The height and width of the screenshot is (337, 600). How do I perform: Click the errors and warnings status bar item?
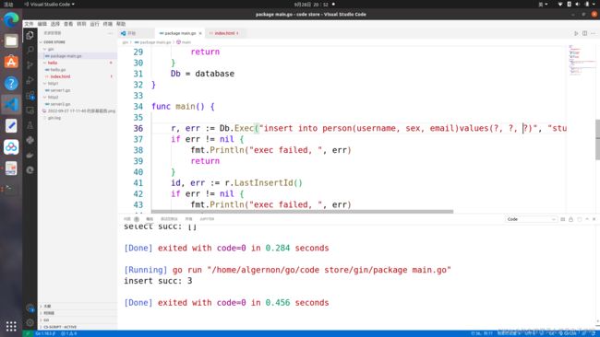tap(69, 333)
